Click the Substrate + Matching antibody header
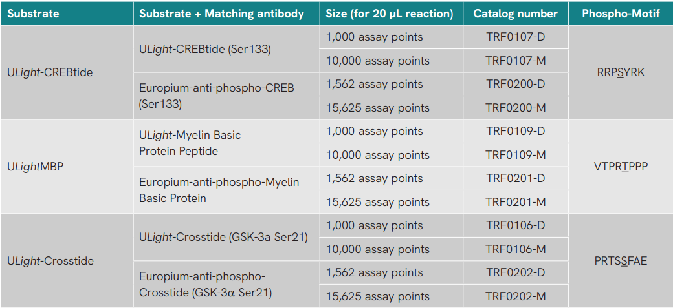673x308 pixels. pyautogui.click(x=222, y=14)
